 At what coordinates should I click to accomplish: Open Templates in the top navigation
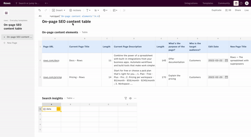tap(208, 3)
